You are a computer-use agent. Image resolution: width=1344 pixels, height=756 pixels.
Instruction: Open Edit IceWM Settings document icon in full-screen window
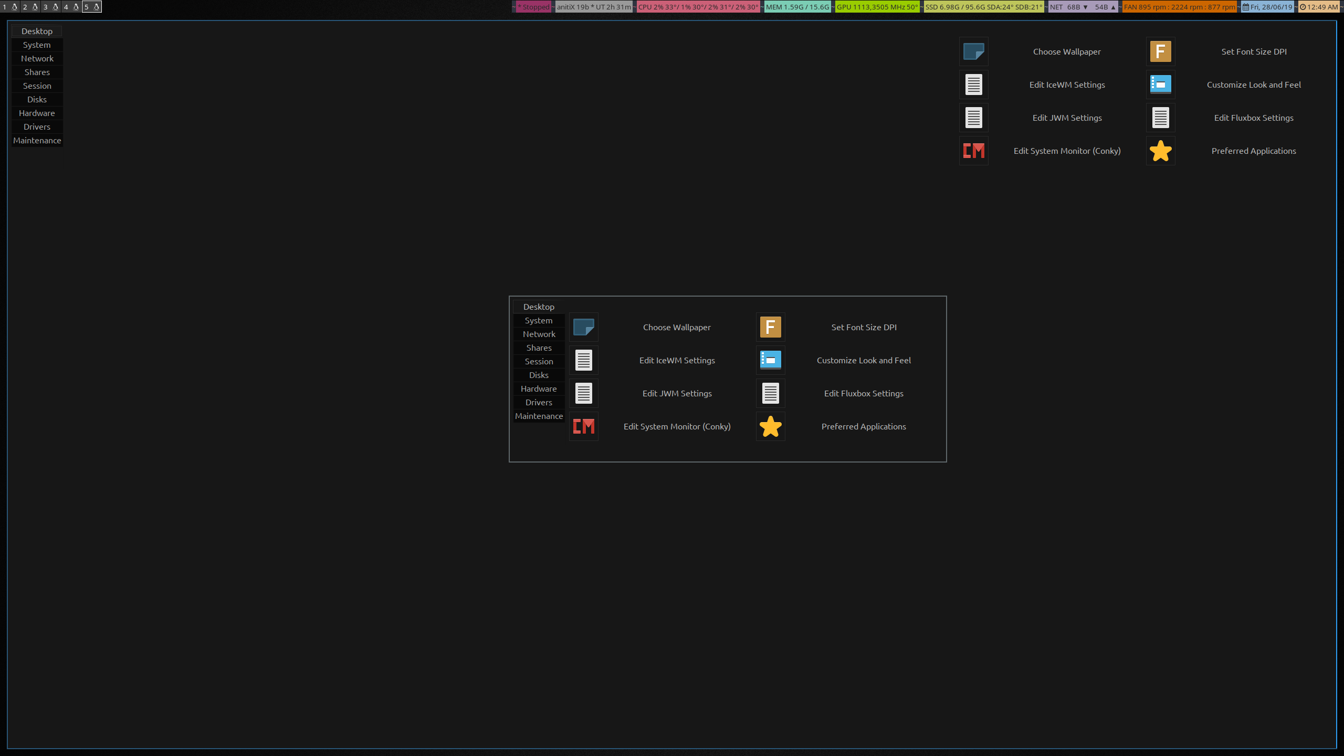click(973, 85)
